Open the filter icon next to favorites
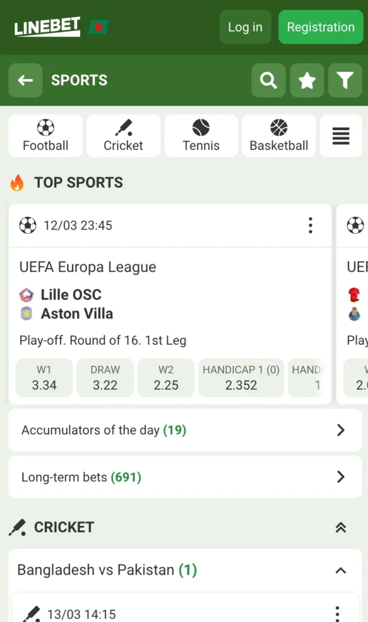Viewport: 368px width, 622px height. (345, 80)
